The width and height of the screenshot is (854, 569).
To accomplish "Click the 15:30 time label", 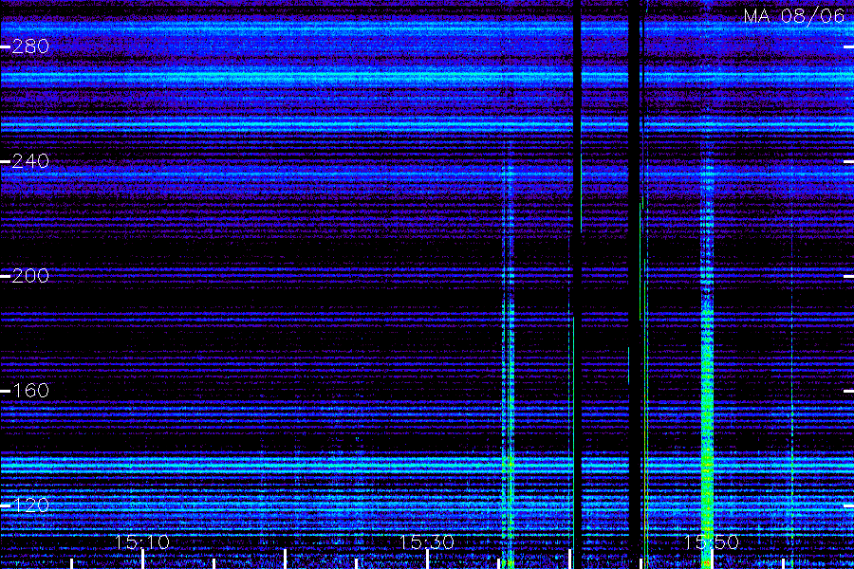I will click(426, 542).
